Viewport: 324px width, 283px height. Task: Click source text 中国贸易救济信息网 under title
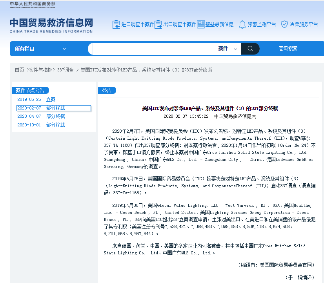(235, 117)
